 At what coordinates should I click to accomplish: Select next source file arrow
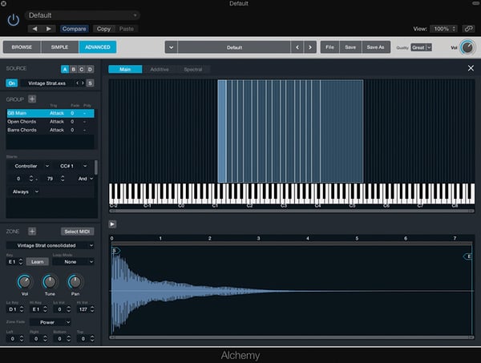point(83,83)
